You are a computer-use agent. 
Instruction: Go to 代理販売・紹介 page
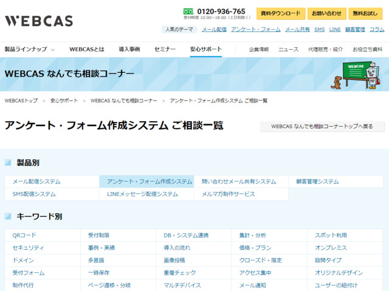coord(326,49)
